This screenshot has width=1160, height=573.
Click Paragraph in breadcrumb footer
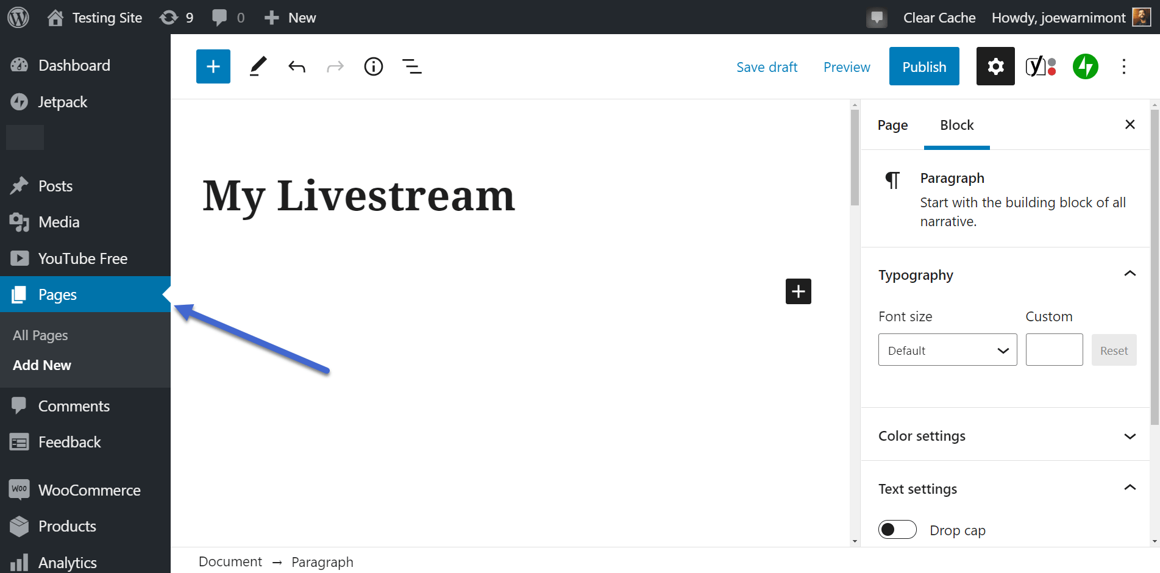[322, 561]
